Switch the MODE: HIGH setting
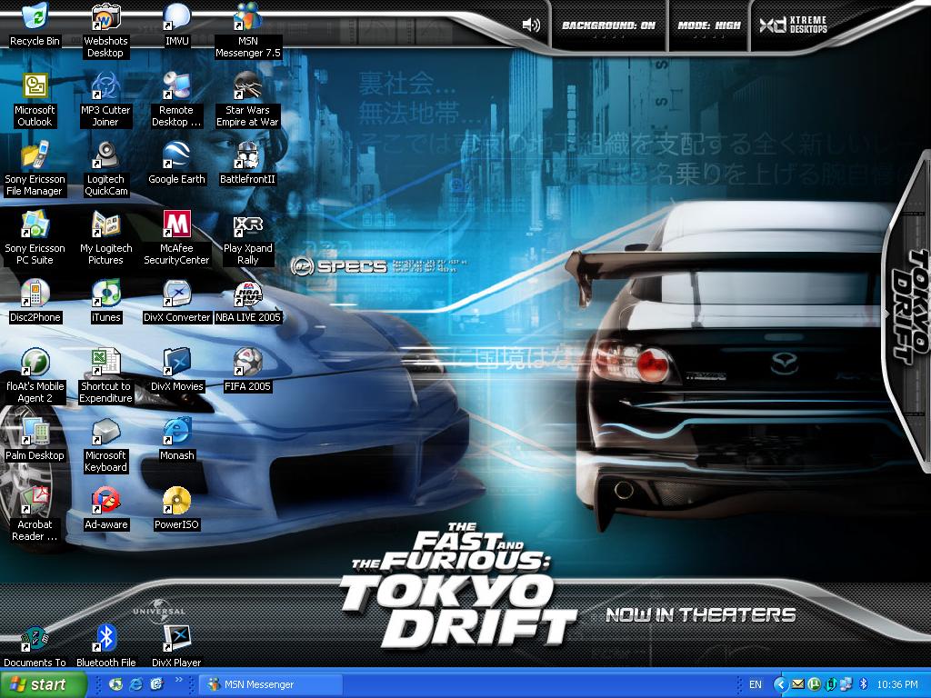Screen dimensions: 931x698 [x=709, y=25]
